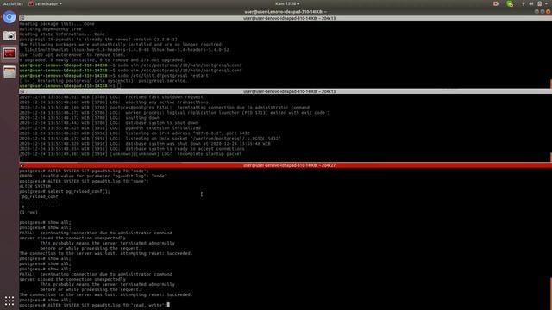Image resolution: width=552 pixels, height=310 pixels.
Task: Click the 'sudo apt autoremove' hint line
Action: click(x=72, y=55)
